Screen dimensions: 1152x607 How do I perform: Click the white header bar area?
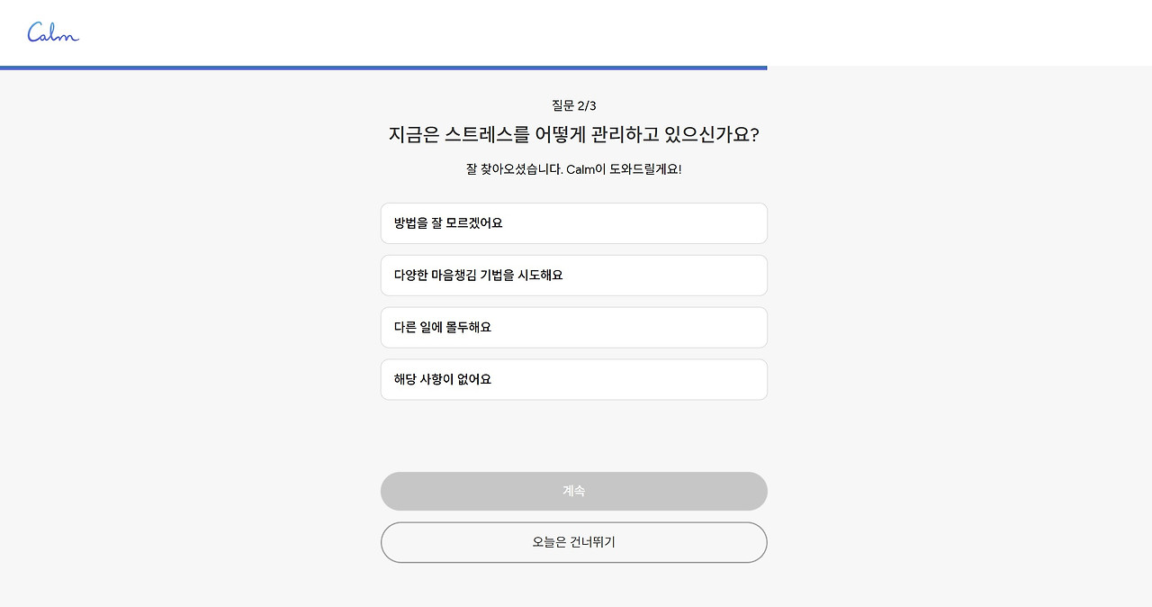[x=576, y=32]
